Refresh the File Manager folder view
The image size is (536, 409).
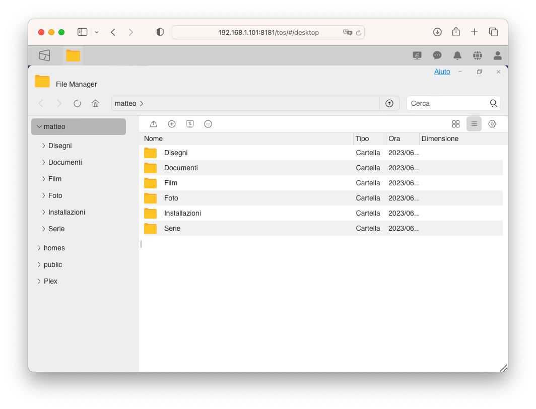(77, 103)
